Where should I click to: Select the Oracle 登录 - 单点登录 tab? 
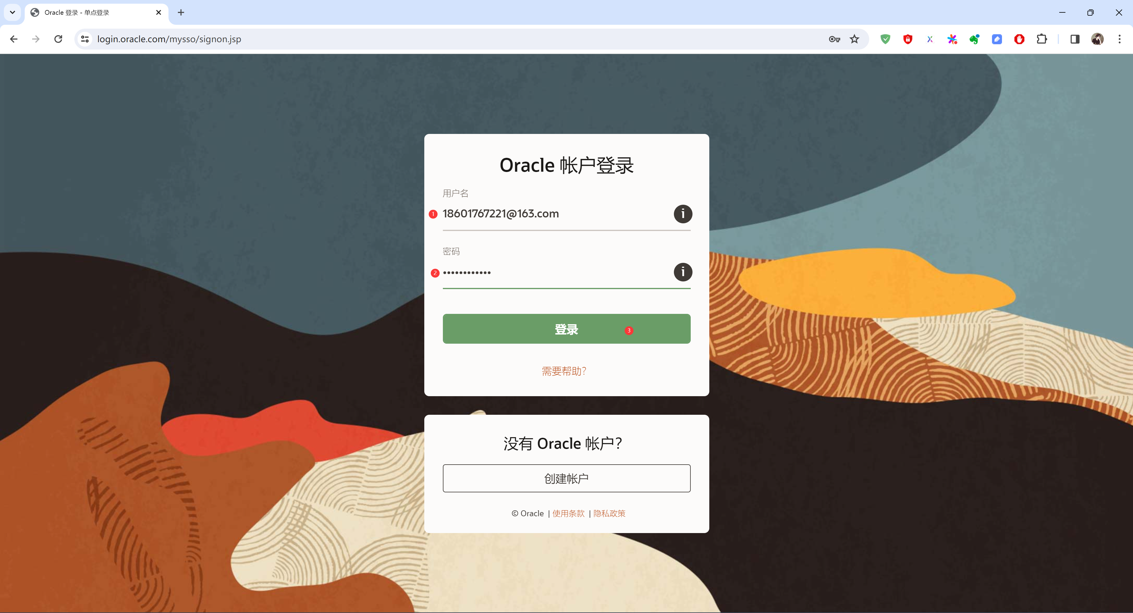pos(97,13)
